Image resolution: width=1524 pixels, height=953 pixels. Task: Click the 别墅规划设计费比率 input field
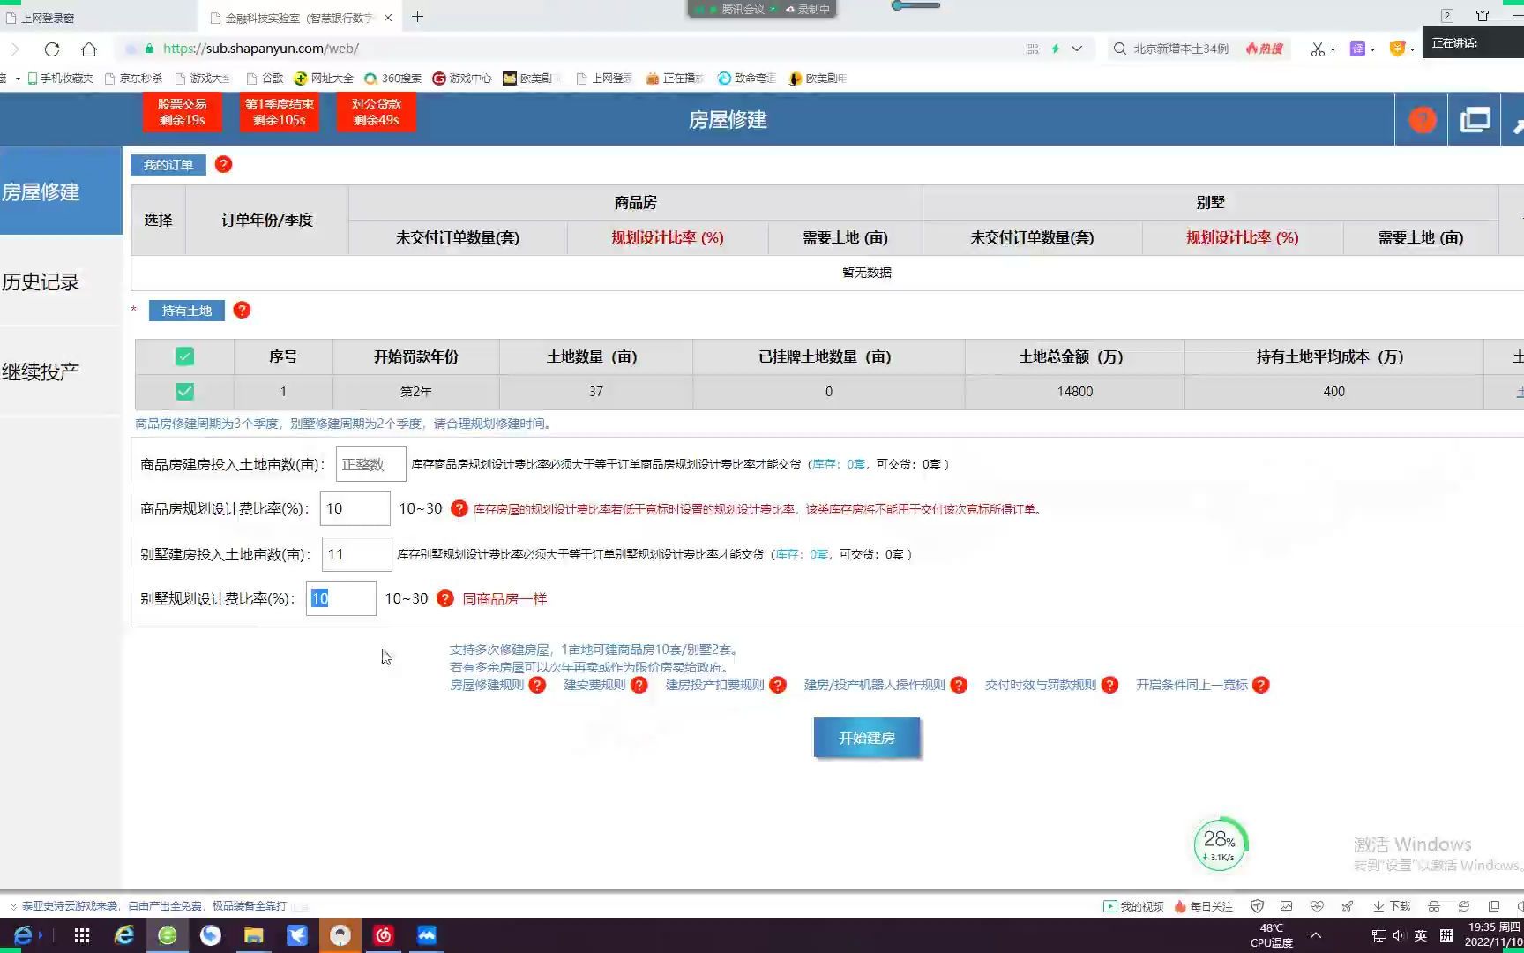click(340, 598)
